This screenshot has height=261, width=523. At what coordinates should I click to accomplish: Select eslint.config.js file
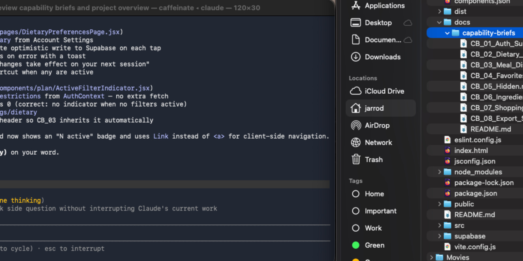(473, 140)
